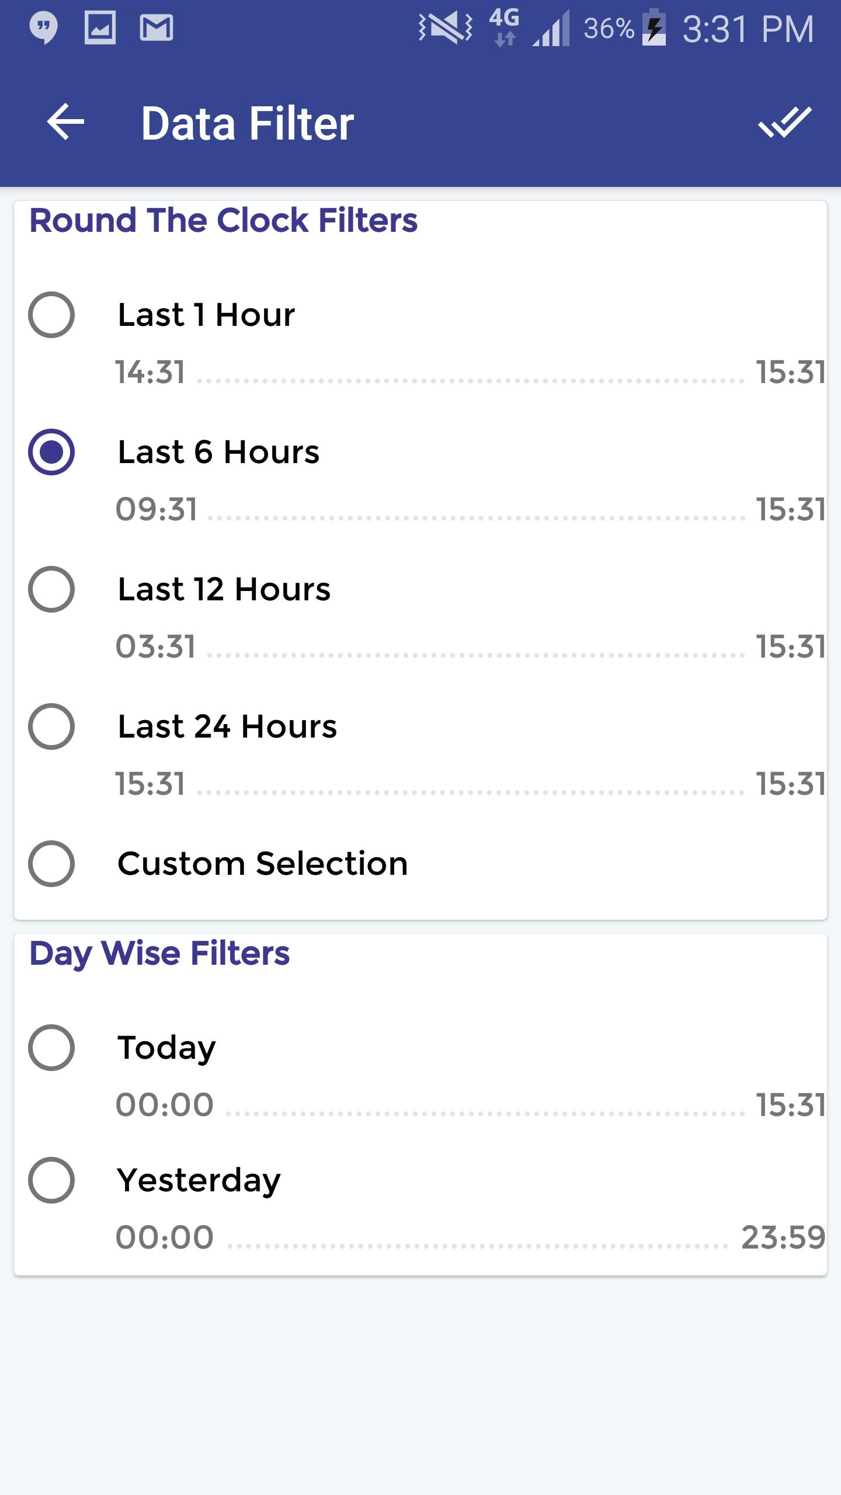Tap the Yesterday 23:59 end time
This screenshot has width=841, height=1495.
(783, 1237)
